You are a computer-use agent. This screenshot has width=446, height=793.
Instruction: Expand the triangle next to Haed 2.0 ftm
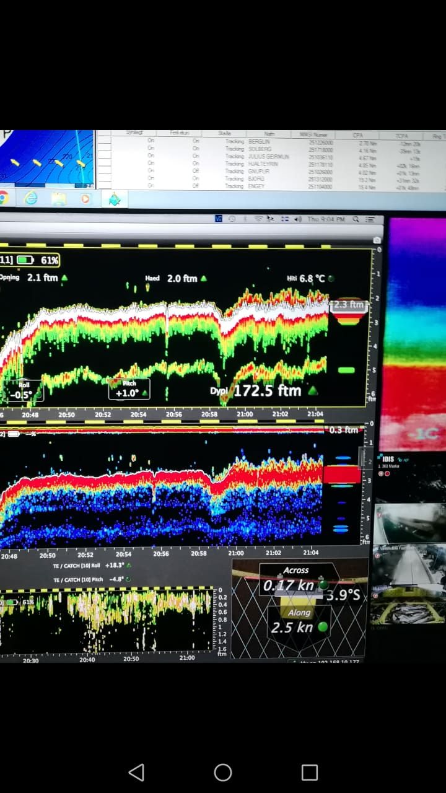204,279
